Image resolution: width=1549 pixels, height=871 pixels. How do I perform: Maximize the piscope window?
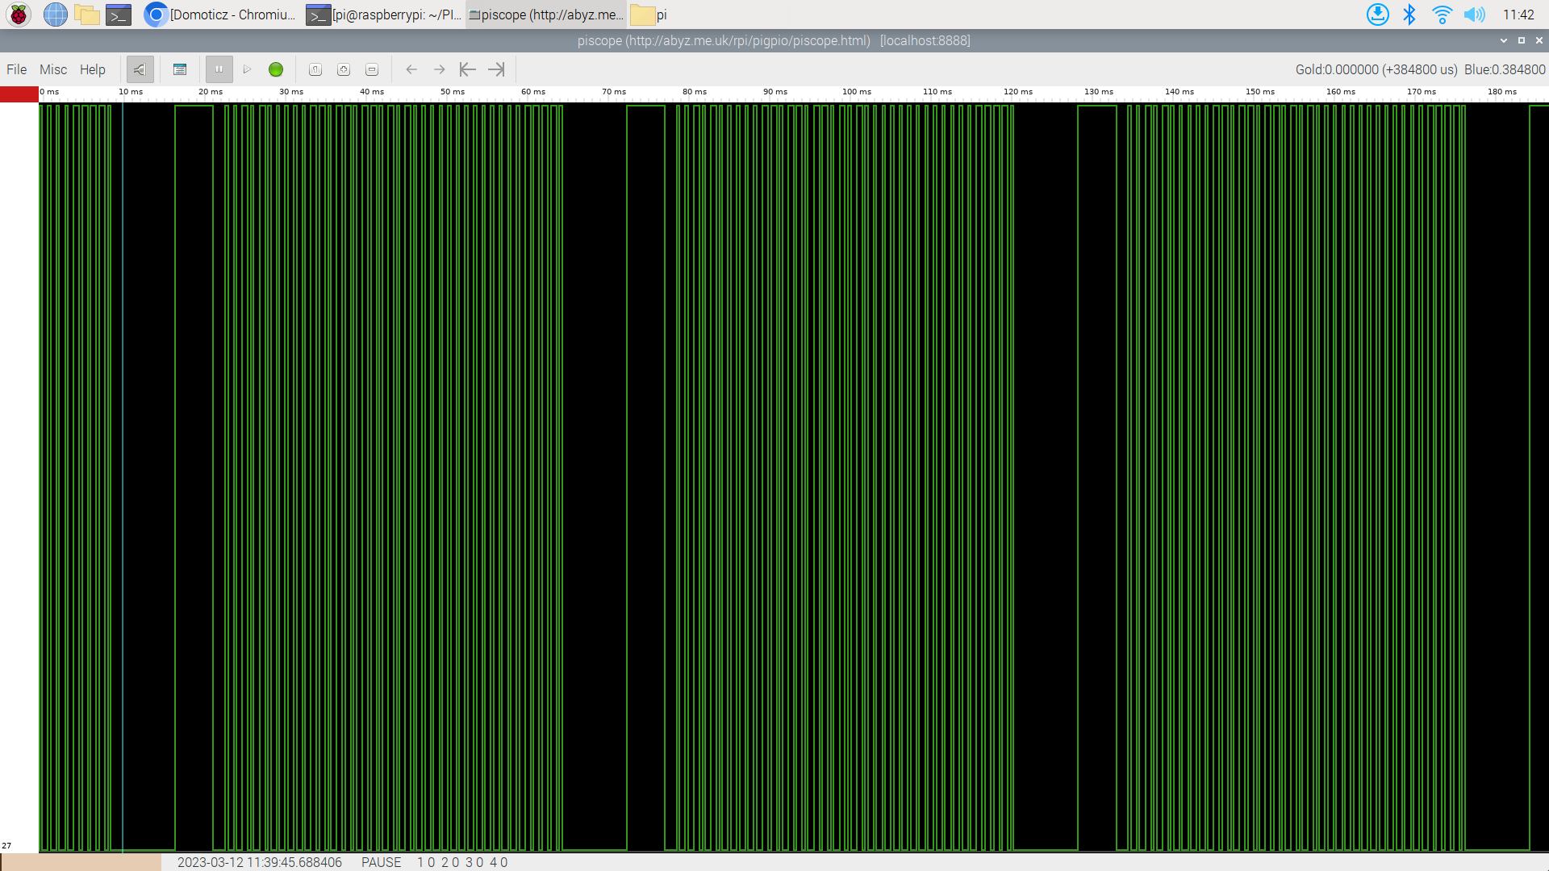1522,40
